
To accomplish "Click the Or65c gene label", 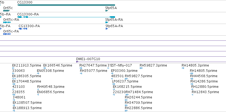I will point(8,8).
